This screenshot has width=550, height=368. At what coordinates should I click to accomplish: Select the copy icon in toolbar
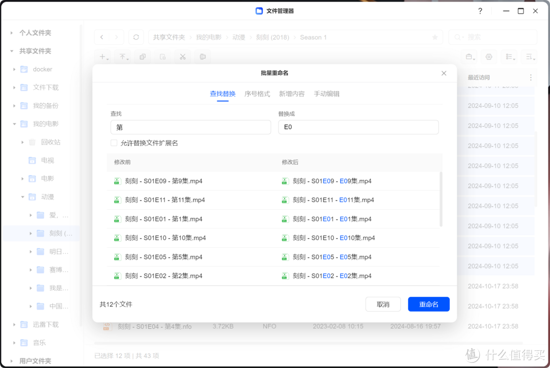click(143, 56)
